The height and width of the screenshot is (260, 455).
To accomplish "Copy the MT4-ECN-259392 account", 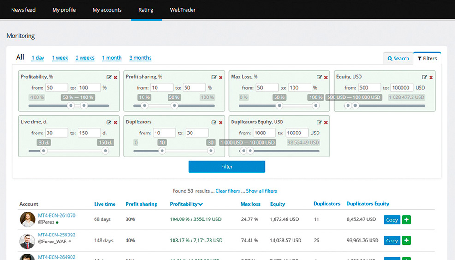I will 392,241.
